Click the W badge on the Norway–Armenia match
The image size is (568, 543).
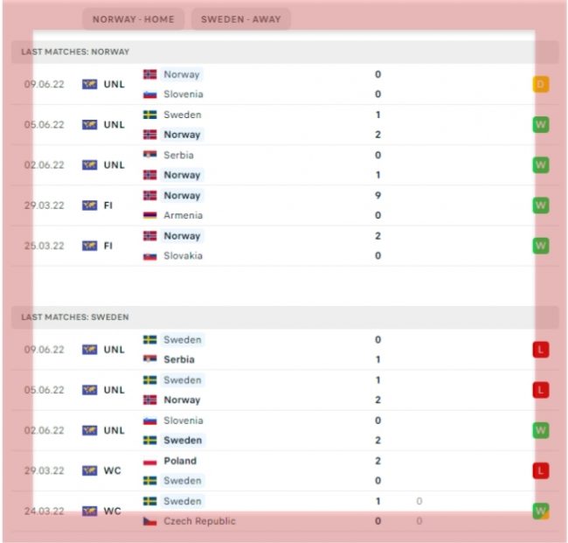click(541, 205)
